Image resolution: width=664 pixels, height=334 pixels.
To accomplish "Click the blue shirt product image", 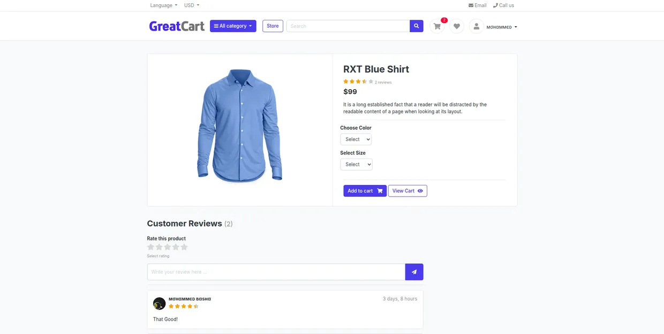I will tap(240, 126).
